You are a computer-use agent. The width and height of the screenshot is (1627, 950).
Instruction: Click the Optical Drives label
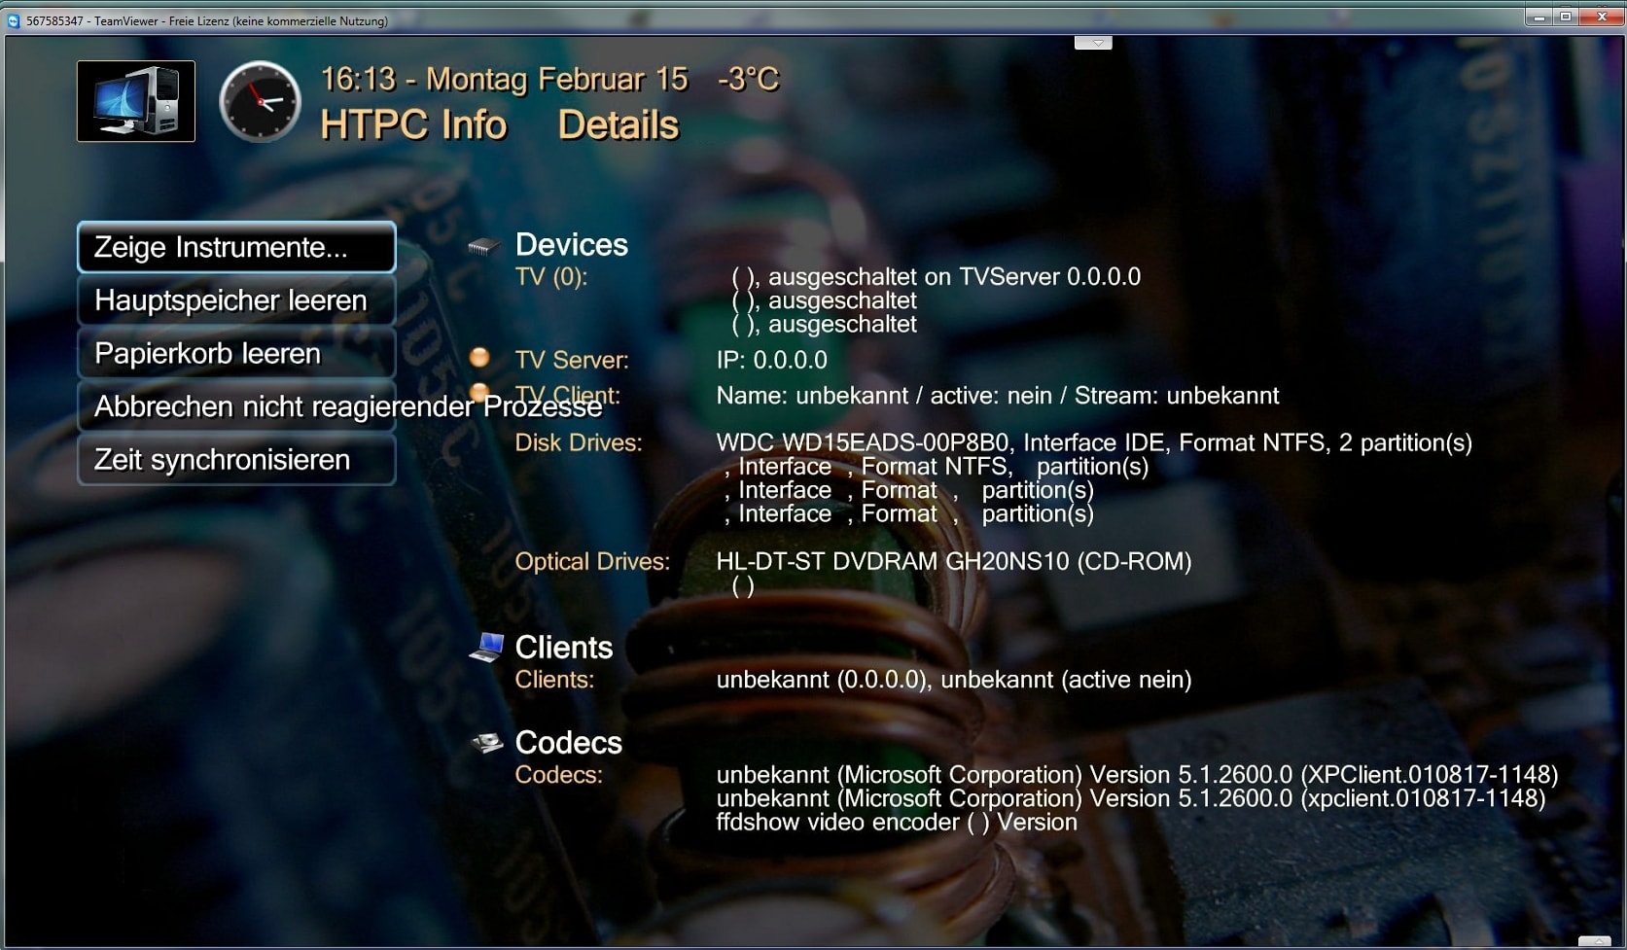pyautogui.click(x=592, y=562)
